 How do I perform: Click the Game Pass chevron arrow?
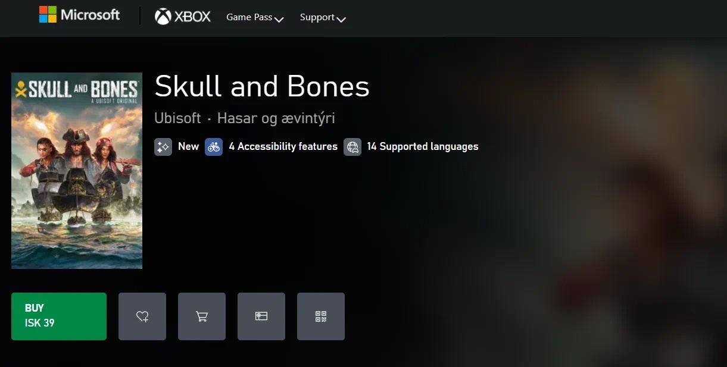click(x=279, y=20)
